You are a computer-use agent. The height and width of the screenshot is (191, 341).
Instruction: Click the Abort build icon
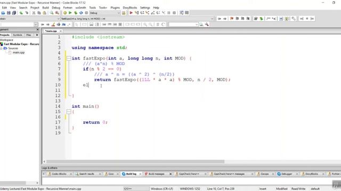pyautogui.click(x=86, y=13)
